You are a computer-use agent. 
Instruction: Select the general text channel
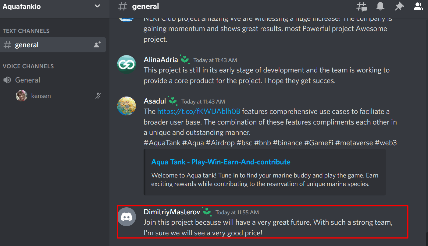53,45
